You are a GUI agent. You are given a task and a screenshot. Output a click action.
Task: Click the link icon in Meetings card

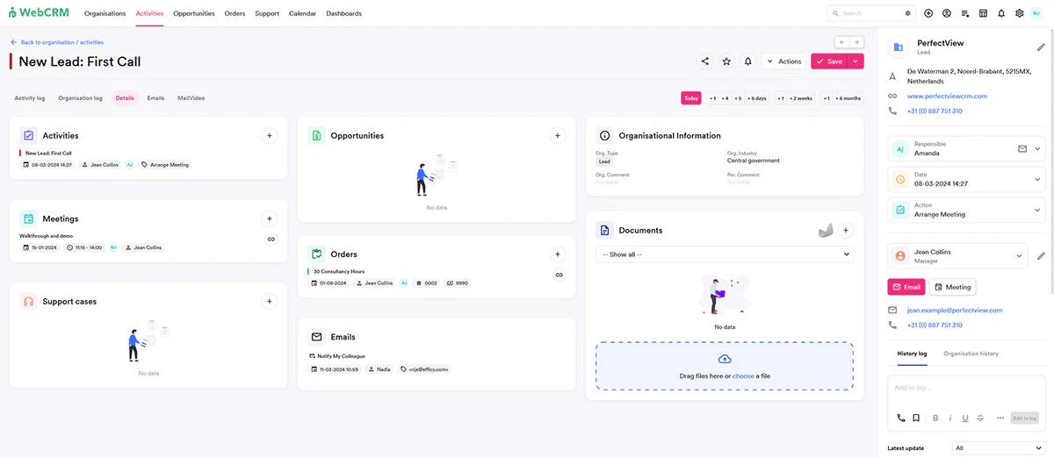[271, 239]
